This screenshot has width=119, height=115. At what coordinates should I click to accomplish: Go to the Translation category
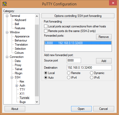pyautogui.click(x=21, y=45)
